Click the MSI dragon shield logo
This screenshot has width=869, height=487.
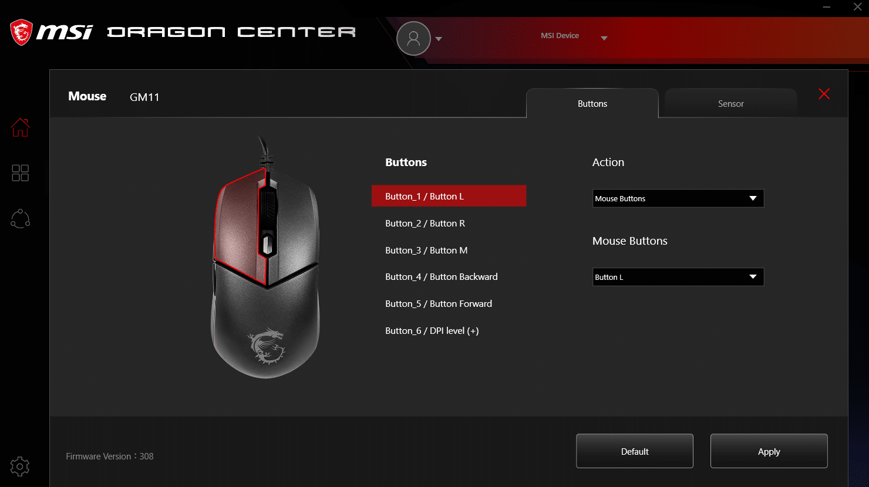coord(22,32)
